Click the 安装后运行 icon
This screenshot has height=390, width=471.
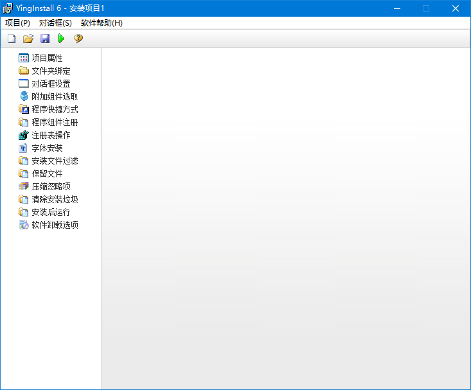click(23, 213)
